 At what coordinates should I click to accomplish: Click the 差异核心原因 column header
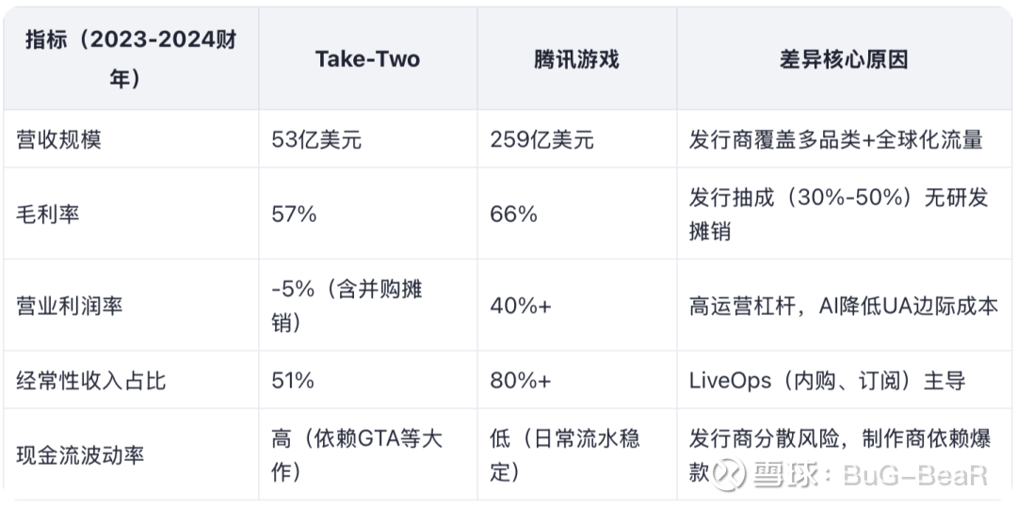click(x=843, y=59)
